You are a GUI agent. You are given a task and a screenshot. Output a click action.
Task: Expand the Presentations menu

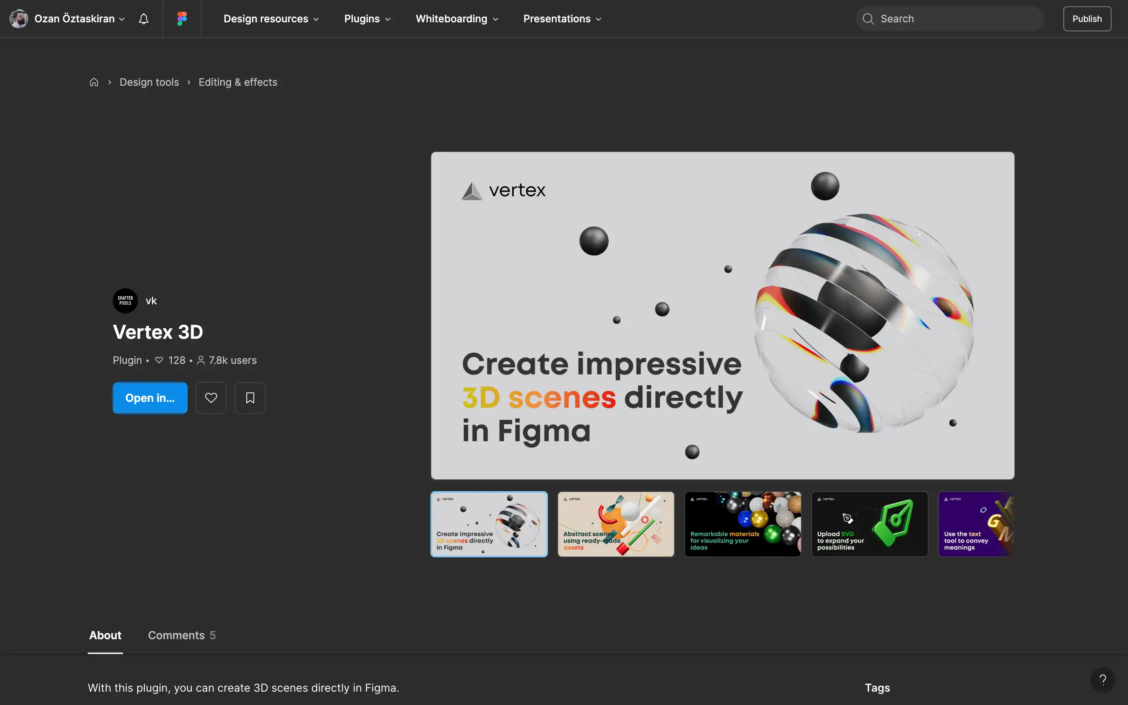pos(562,19)
